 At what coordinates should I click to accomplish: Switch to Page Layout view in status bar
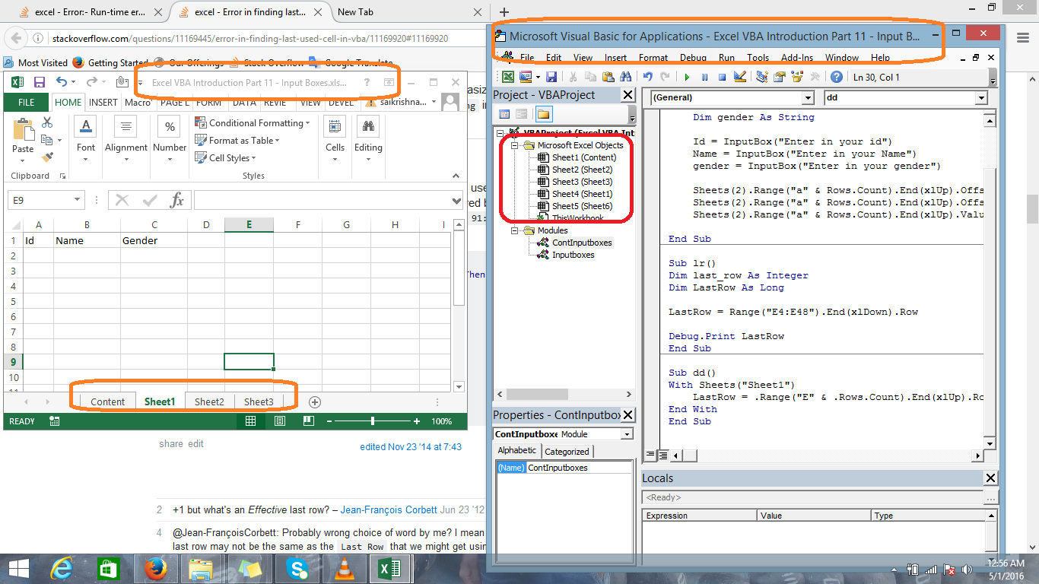pos(279,421)
